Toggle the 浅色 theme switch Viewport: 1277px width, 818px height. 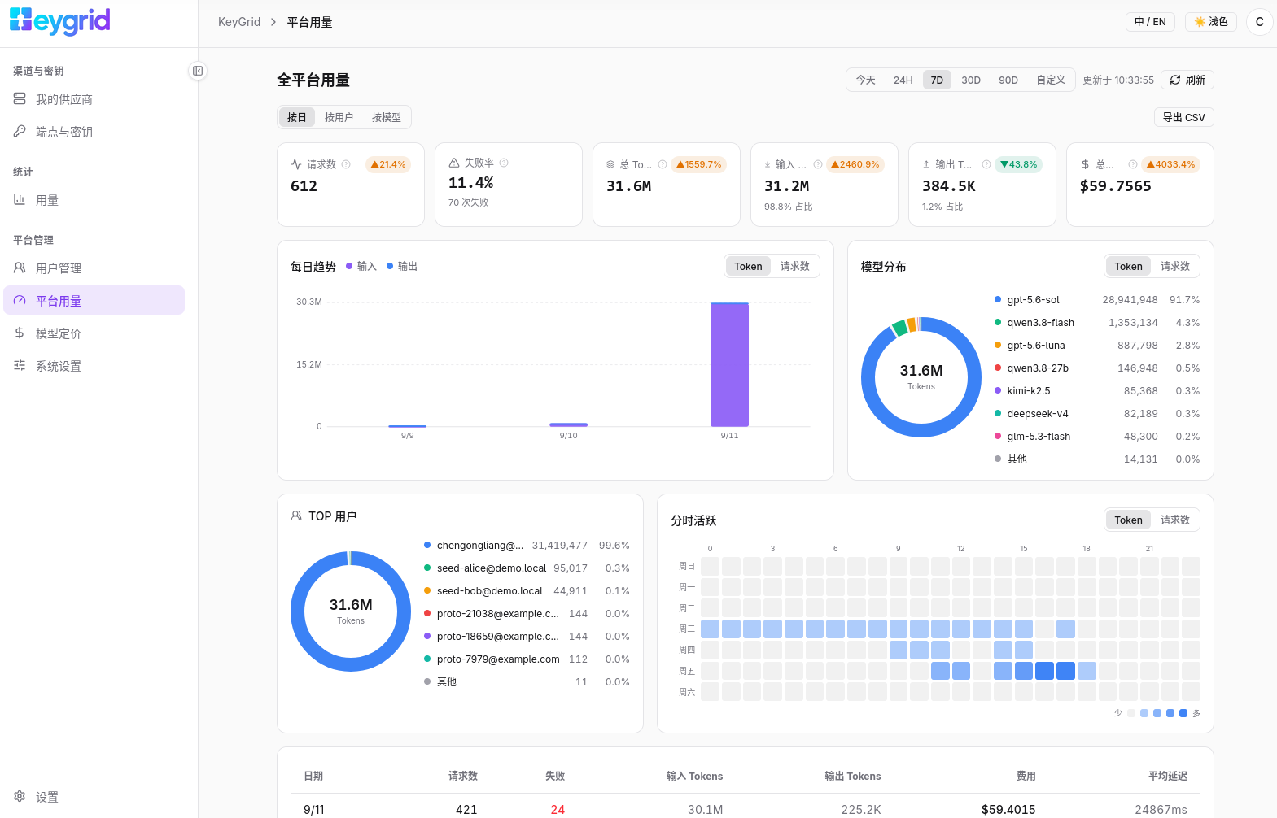tap(1211, 22)
